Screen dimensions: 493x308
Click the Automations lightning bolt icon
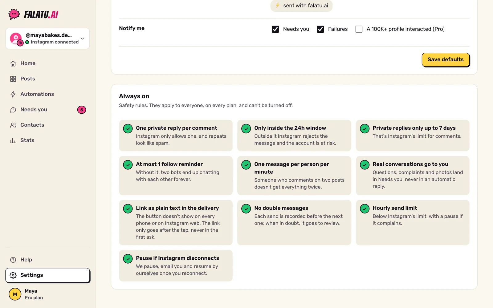pyautogui.click(x=13, y=94)
